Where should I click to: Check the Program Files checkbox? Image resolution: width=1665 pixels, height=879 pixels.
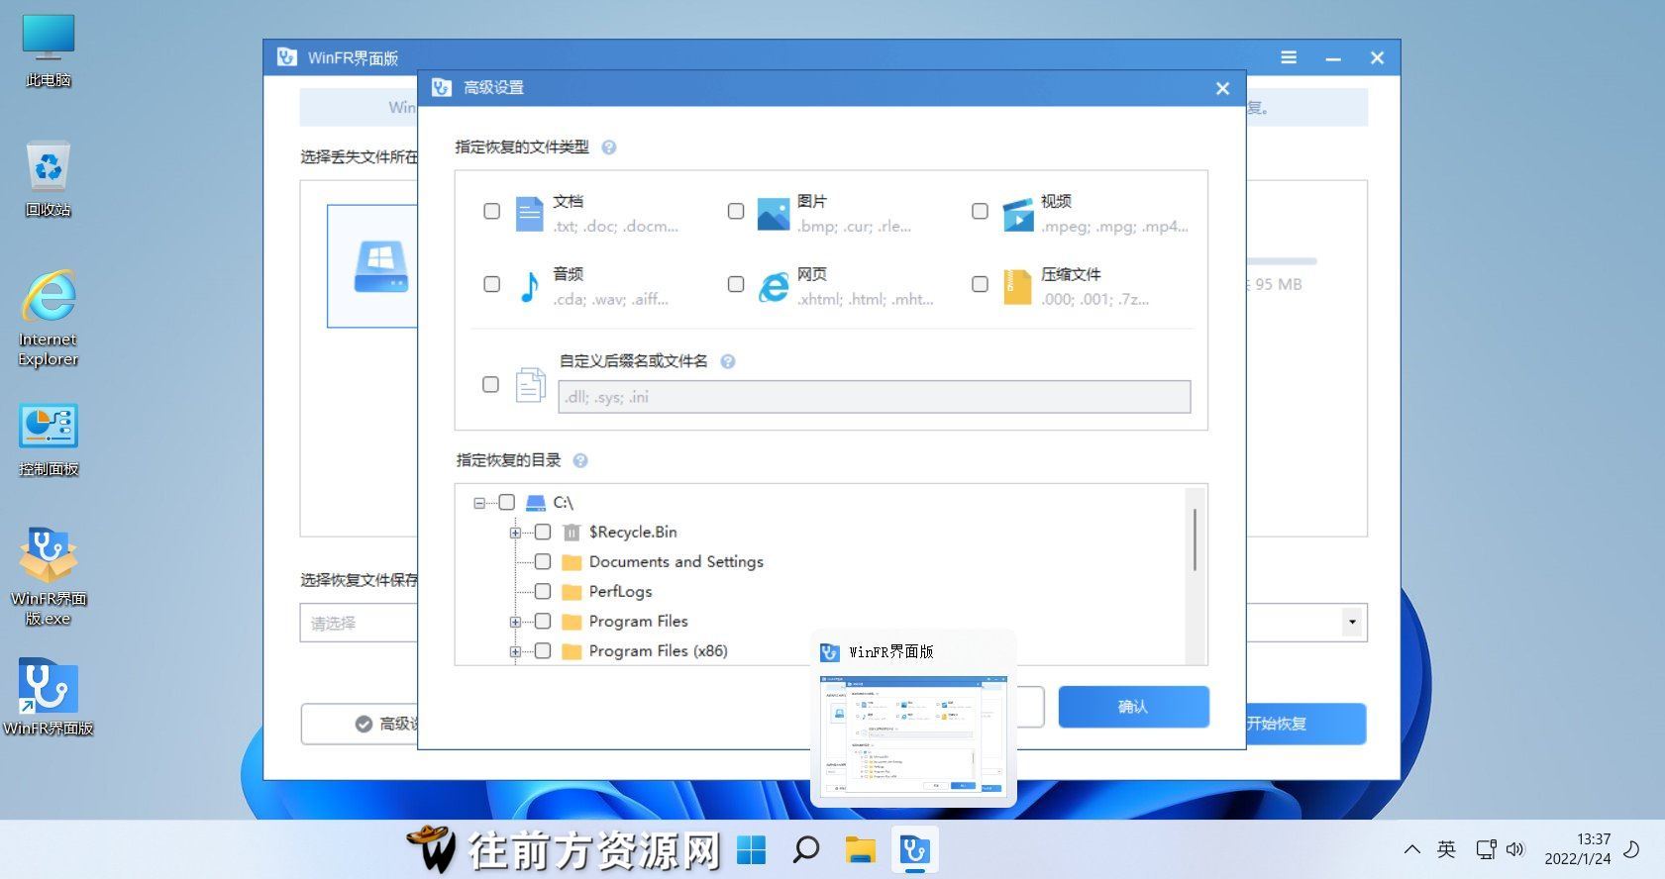tap(543, 622)
